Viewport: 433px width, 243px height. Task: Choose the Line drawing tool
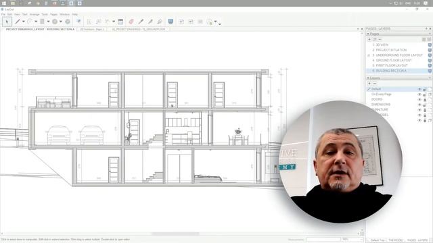click(x=18, y=22)
